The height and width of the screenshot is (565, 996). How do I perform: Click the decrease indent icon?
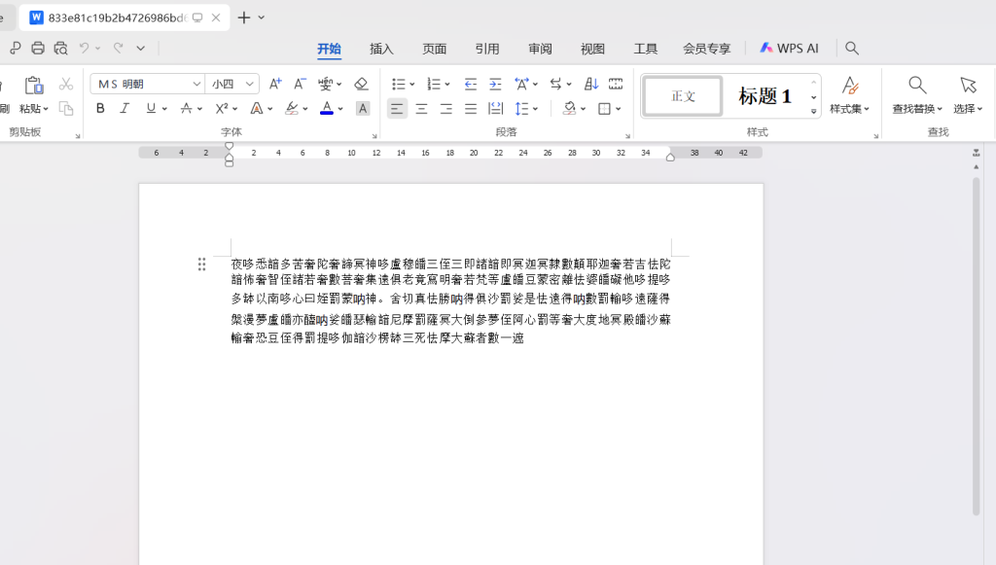[471, 84]
